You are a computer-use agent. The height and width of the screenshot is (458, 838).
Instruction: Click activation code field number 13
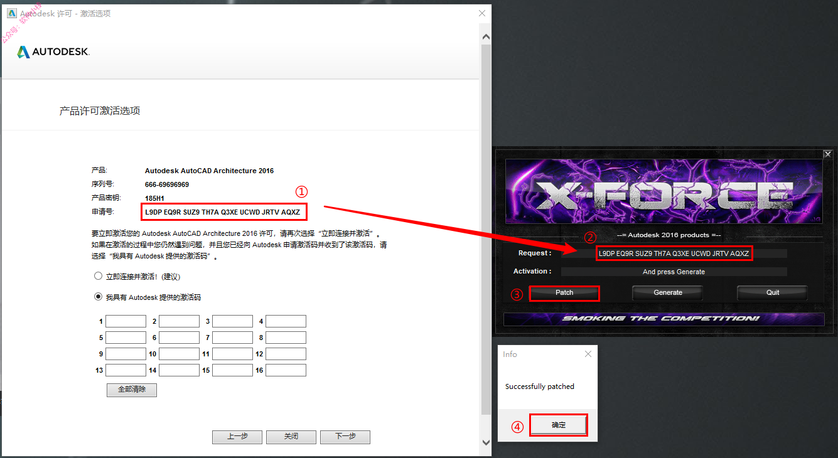click(126, 370)
